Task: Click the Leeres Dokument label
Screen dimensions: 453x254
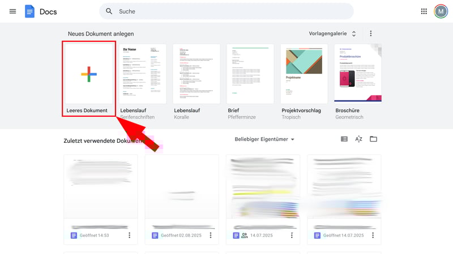Action: [87, 110]
